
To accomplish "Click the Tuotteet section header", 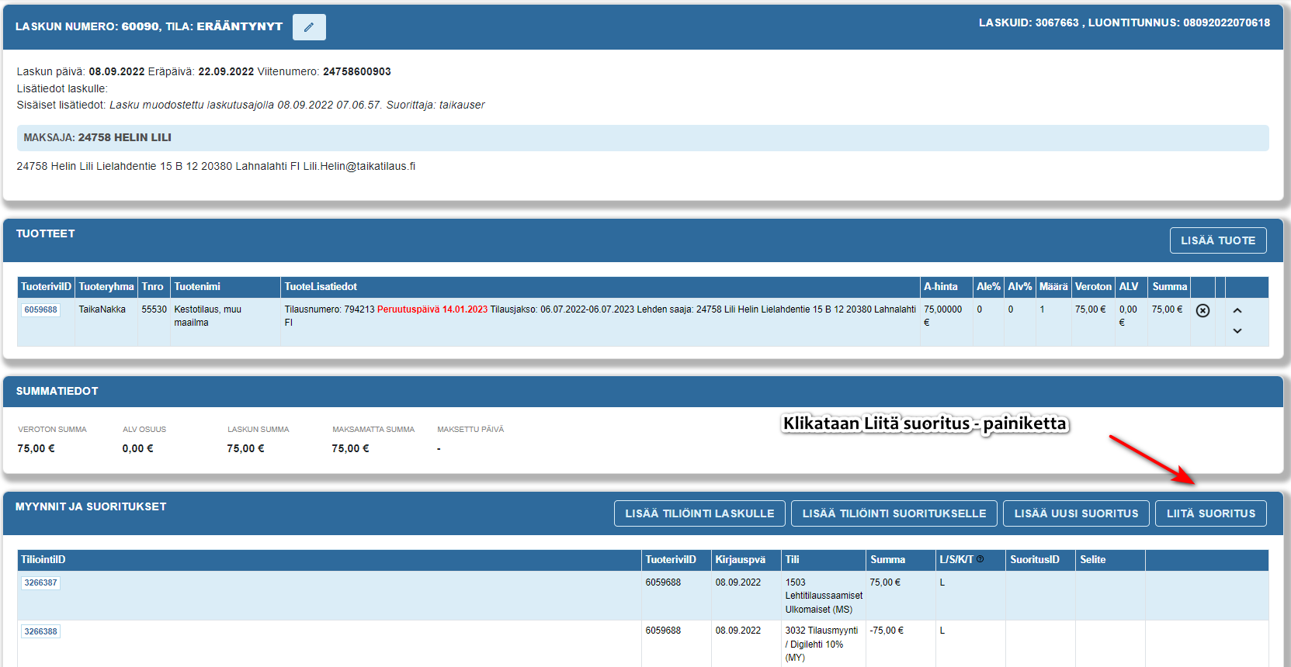I will [x=45, y=233].
